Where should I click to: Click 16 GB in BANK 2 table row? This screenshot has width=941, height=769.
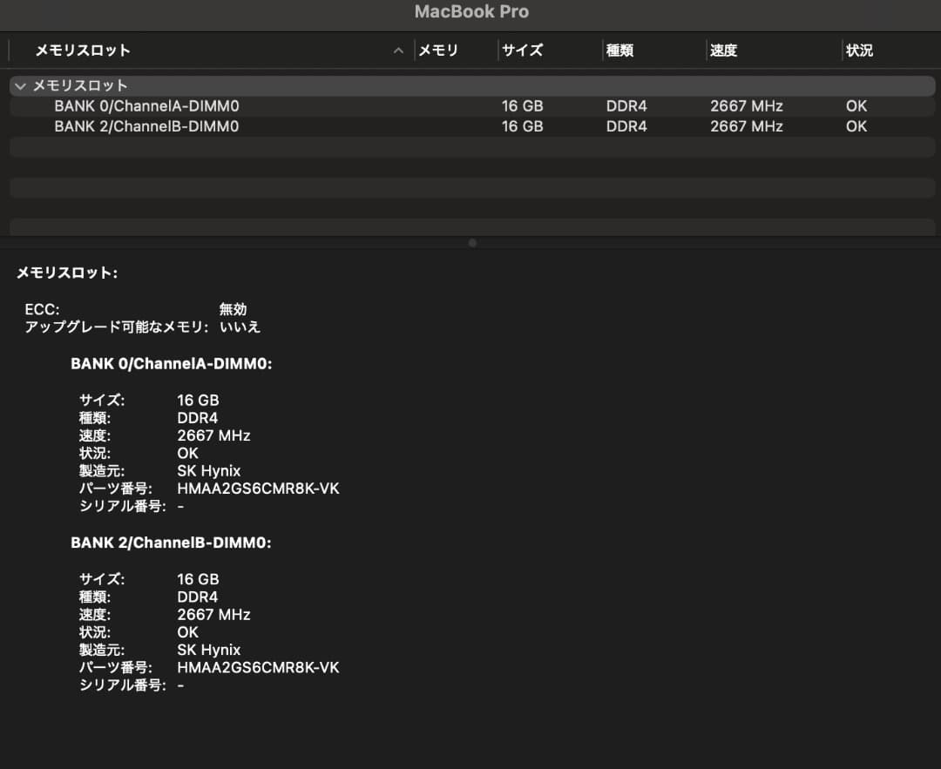tap(522, 126)
